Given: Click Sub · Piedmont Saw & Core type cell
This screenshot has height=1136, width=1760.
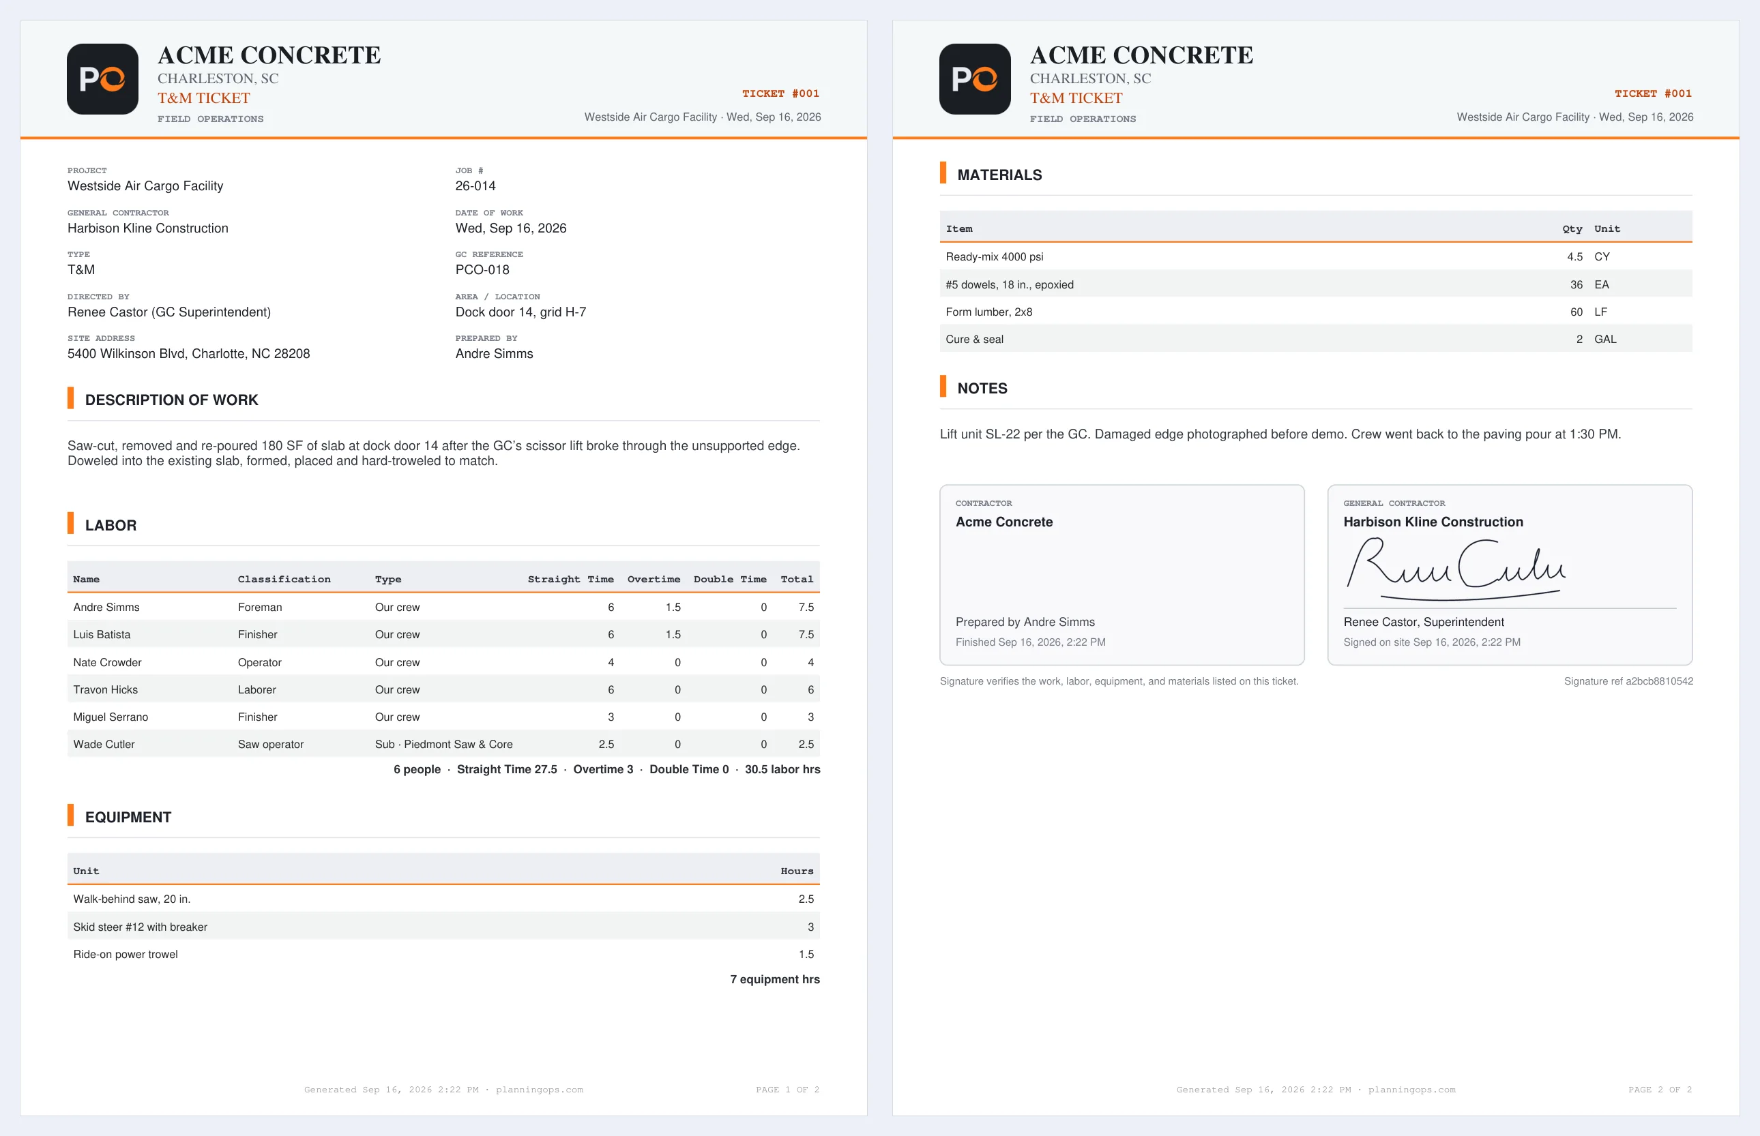Looking at the screenshot, I should tap(443, 745).
